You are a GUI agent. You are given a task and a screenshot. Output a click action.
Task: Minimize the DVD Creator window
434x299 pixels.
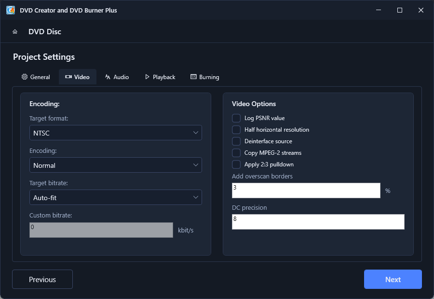tap(379, 10)
